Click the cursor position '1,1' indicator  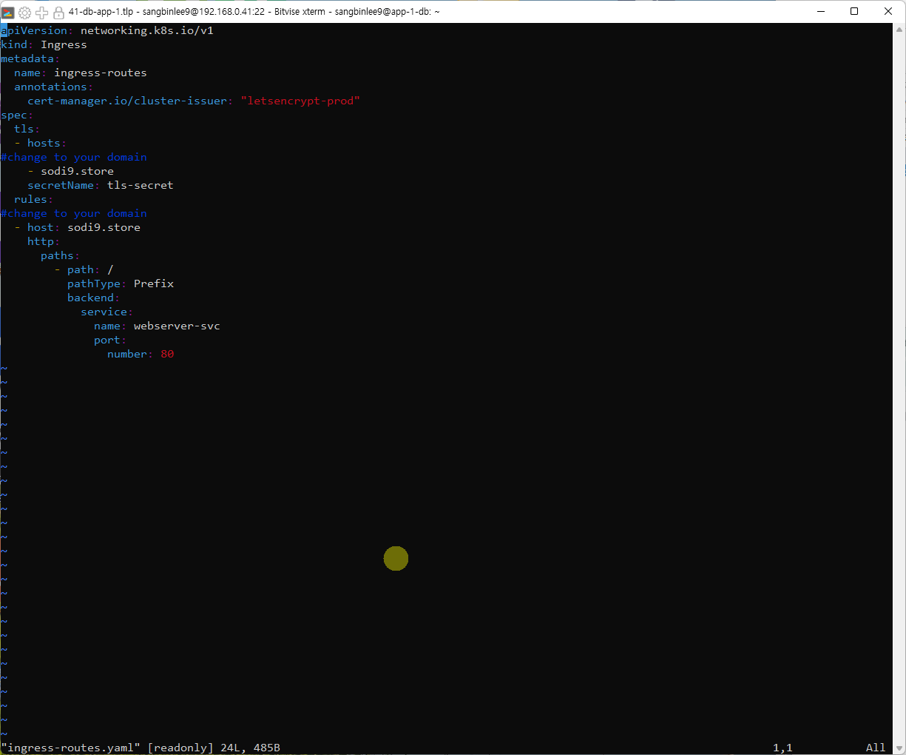(x=782, y=748)
